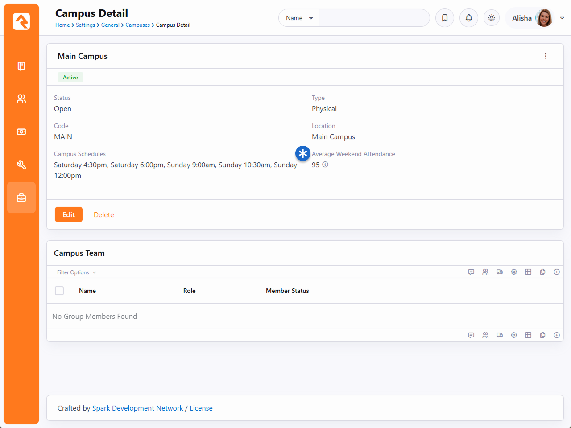Viewport: 571px width, 428px height.
Task: Expand the Name search type dropdown
Action: click(x=299, y=18)
